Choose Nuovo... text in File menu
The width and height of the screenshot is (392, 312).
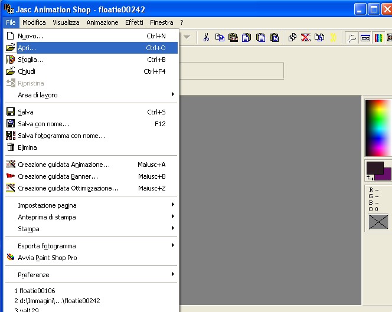(31, 36)
